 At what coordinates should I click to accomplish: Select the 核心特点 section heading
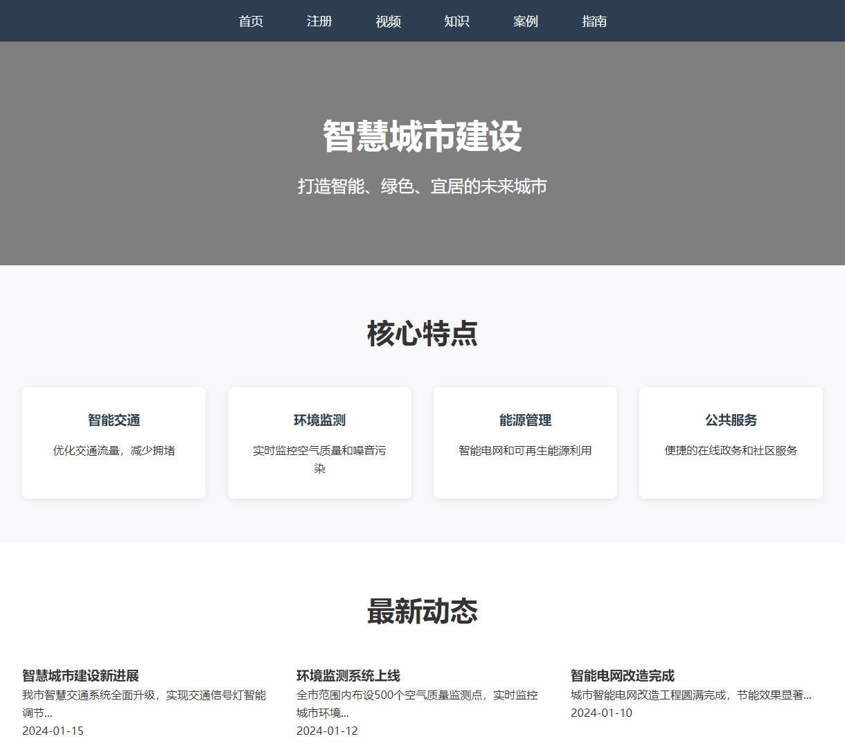423,332
